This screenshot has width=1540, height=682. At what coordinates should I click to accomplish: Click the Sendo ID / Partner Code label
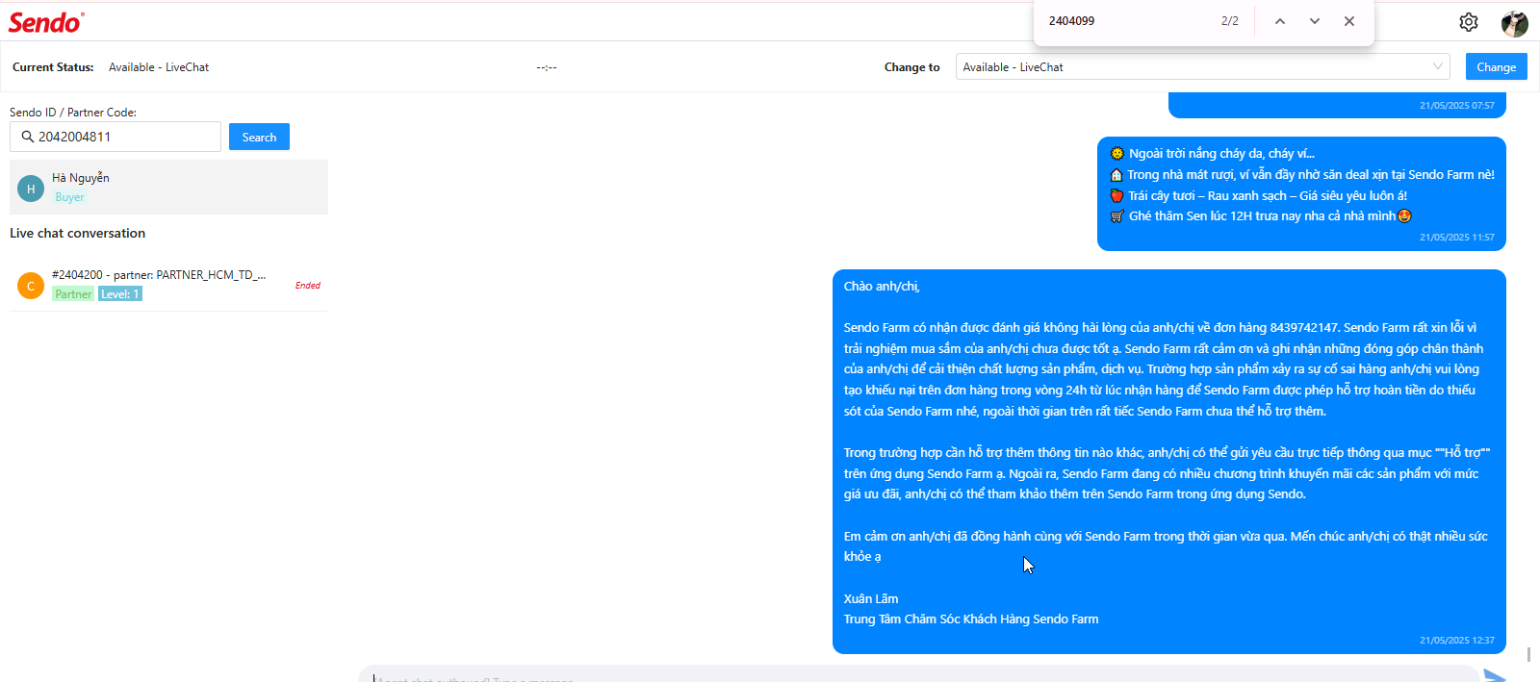(x=73, y=113)
